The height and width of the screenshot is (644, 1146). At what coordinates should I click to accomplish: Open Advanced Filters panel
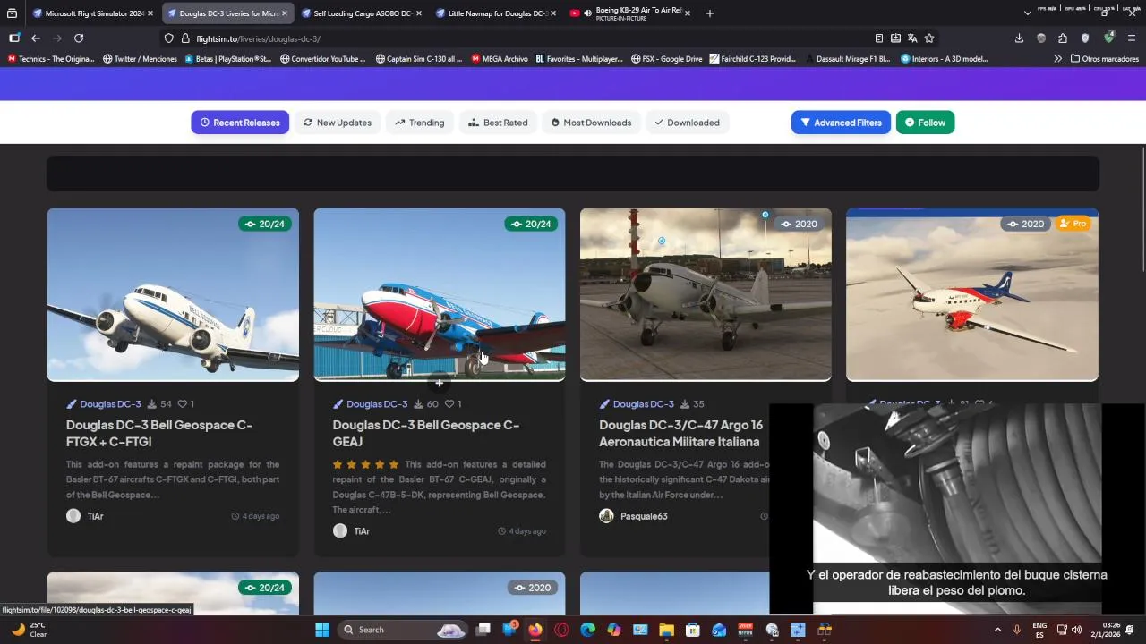841,123
